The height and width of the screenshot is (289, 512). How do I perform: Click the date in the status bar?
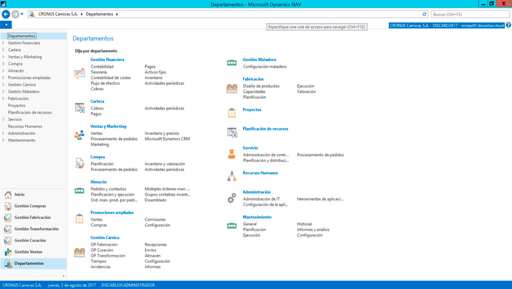click(x=72, y=285)
